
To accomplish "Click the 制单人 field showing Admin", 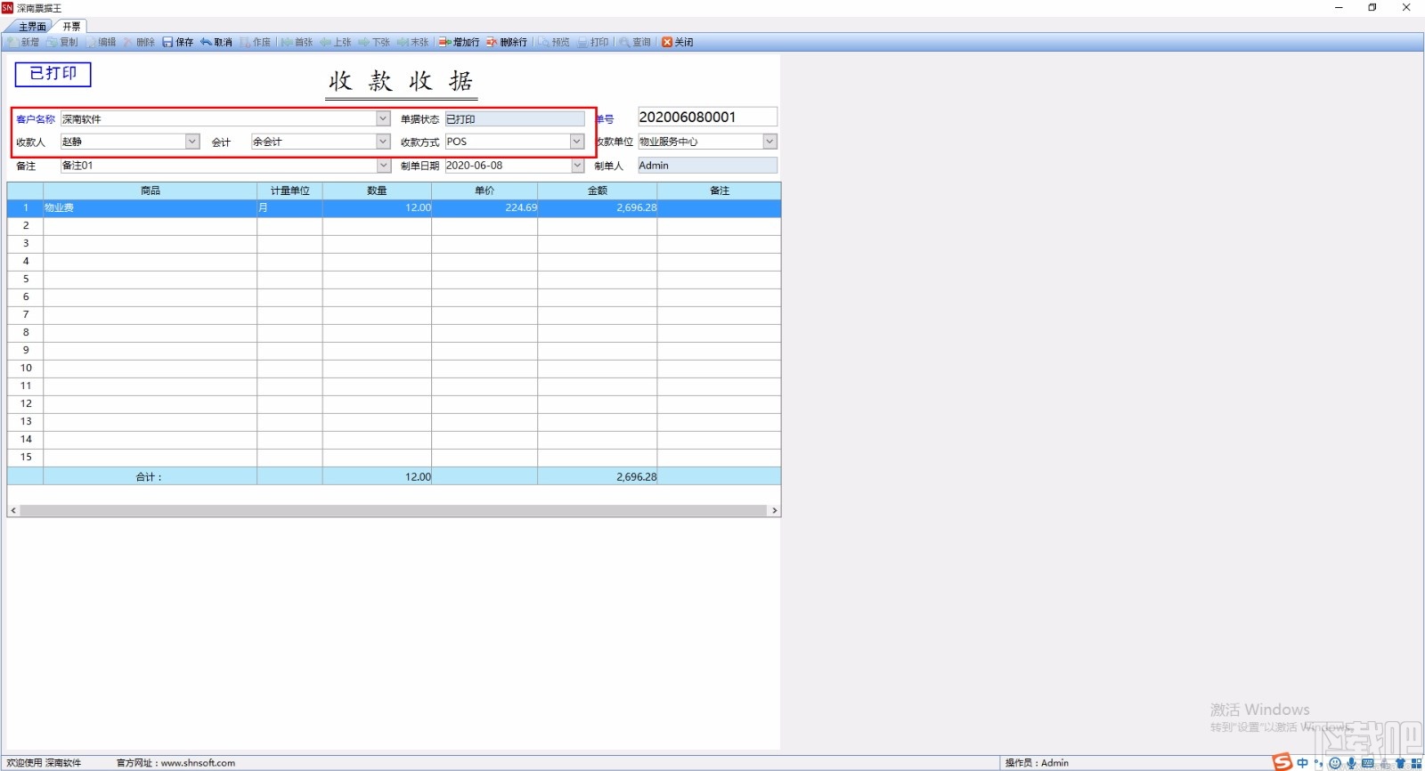I will click(x=707, y=166).
